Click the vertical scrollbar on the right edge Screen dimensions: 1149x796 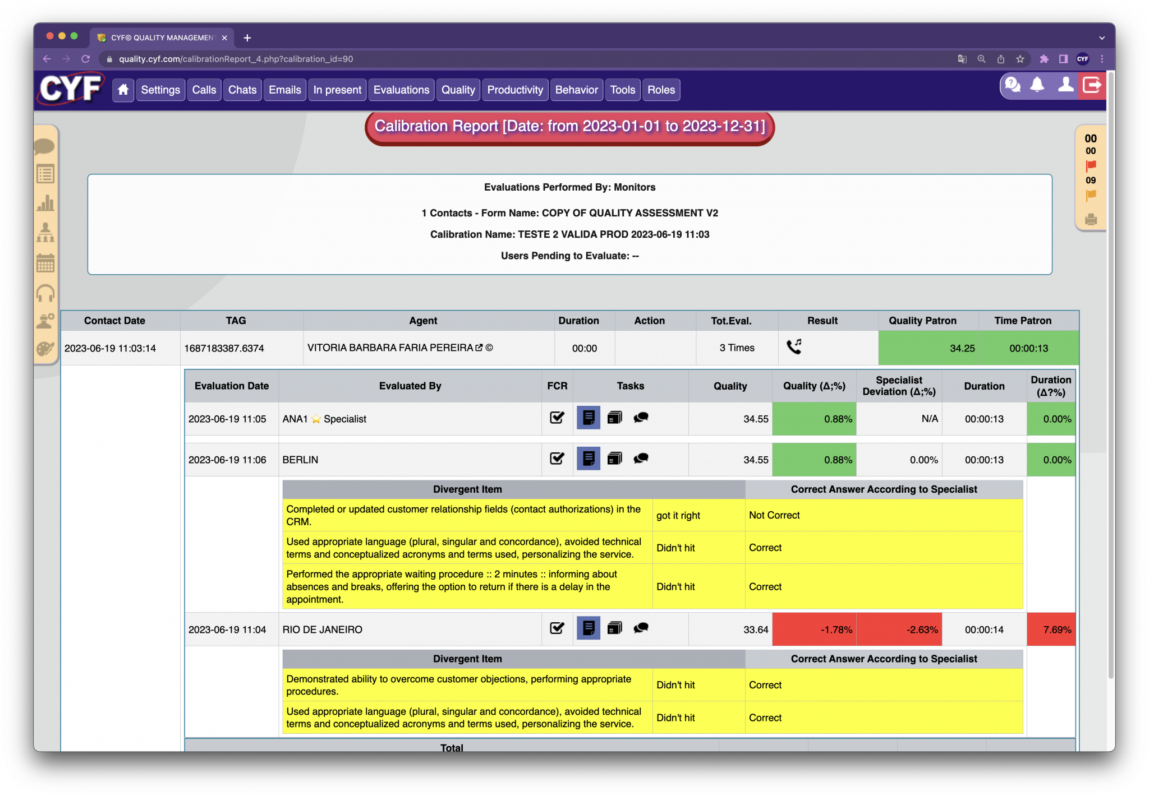(x=1113, y=392)
